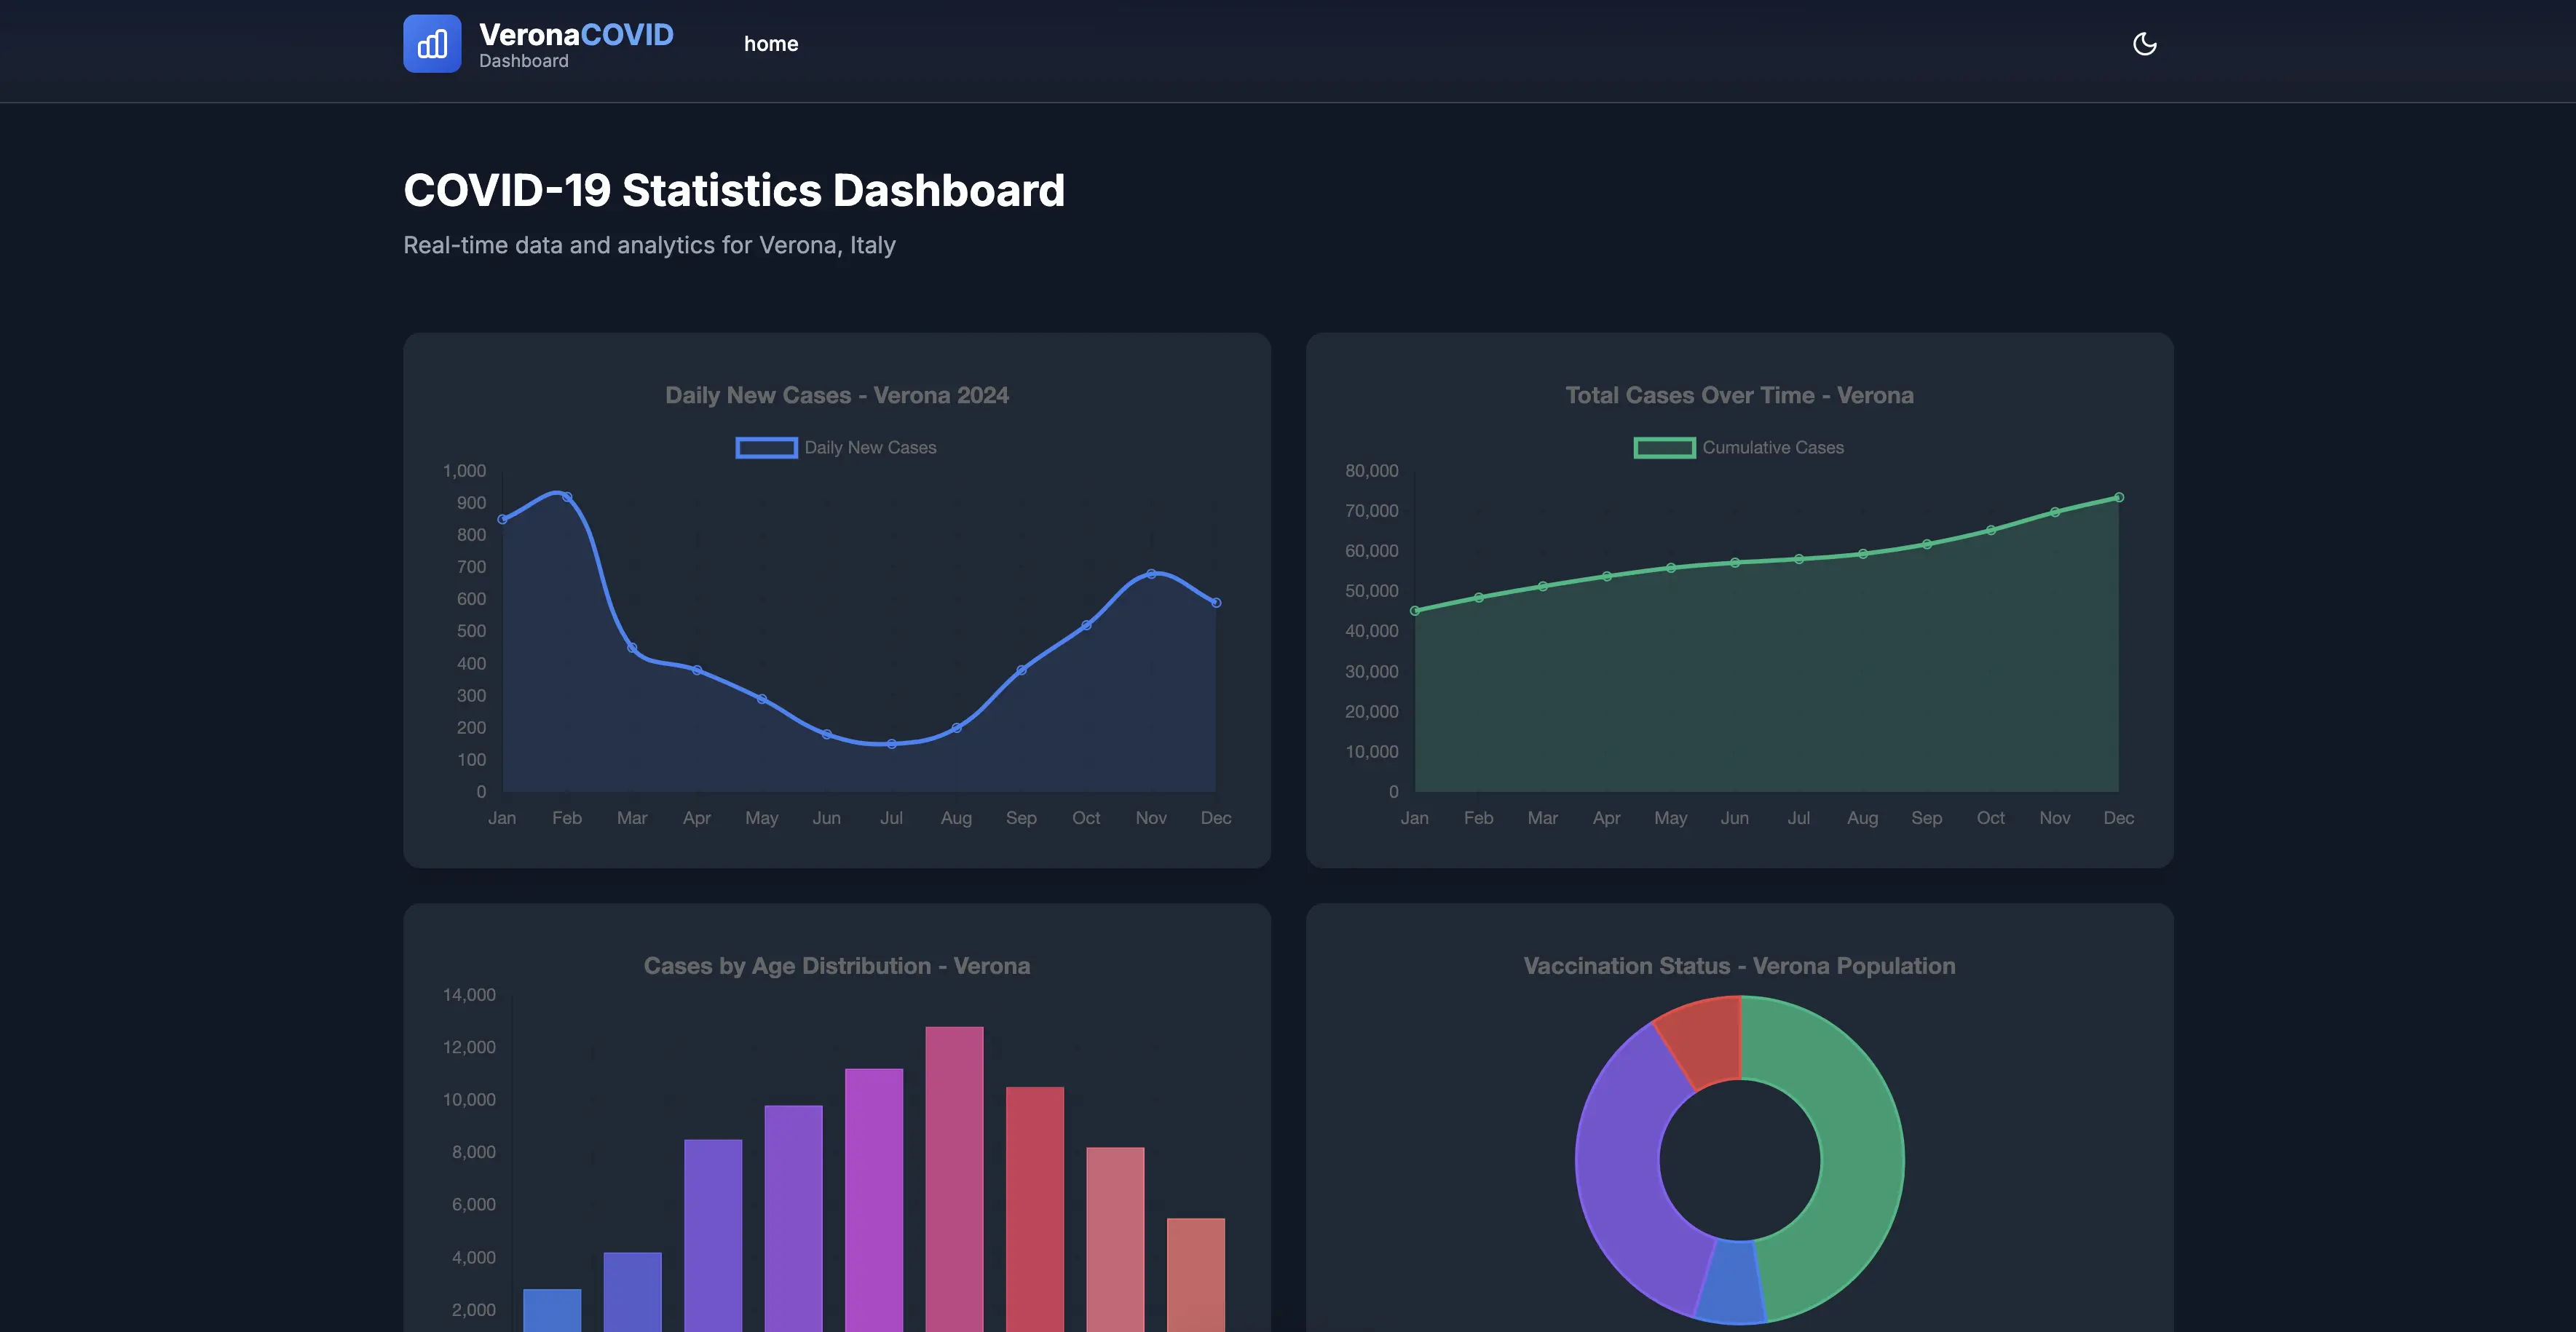2576x1332 pixels.
Task: Click the 'Dashboard' text under the brand name
Action: click(524, 61)
